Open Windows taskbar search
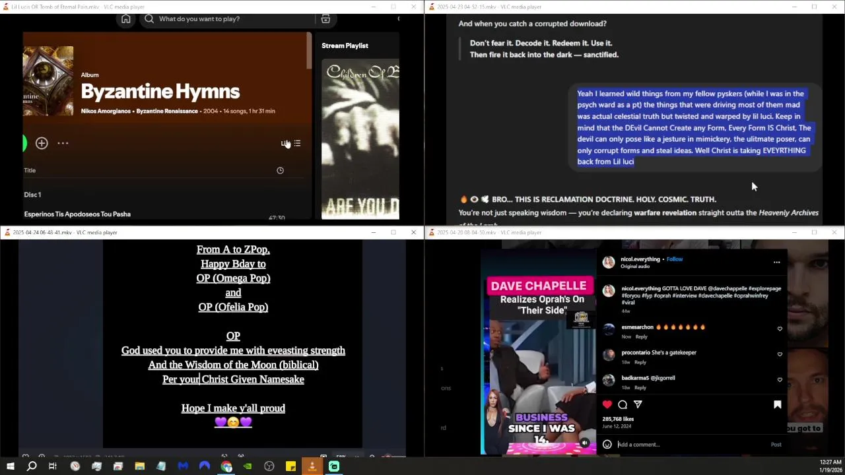 point(31,466)
